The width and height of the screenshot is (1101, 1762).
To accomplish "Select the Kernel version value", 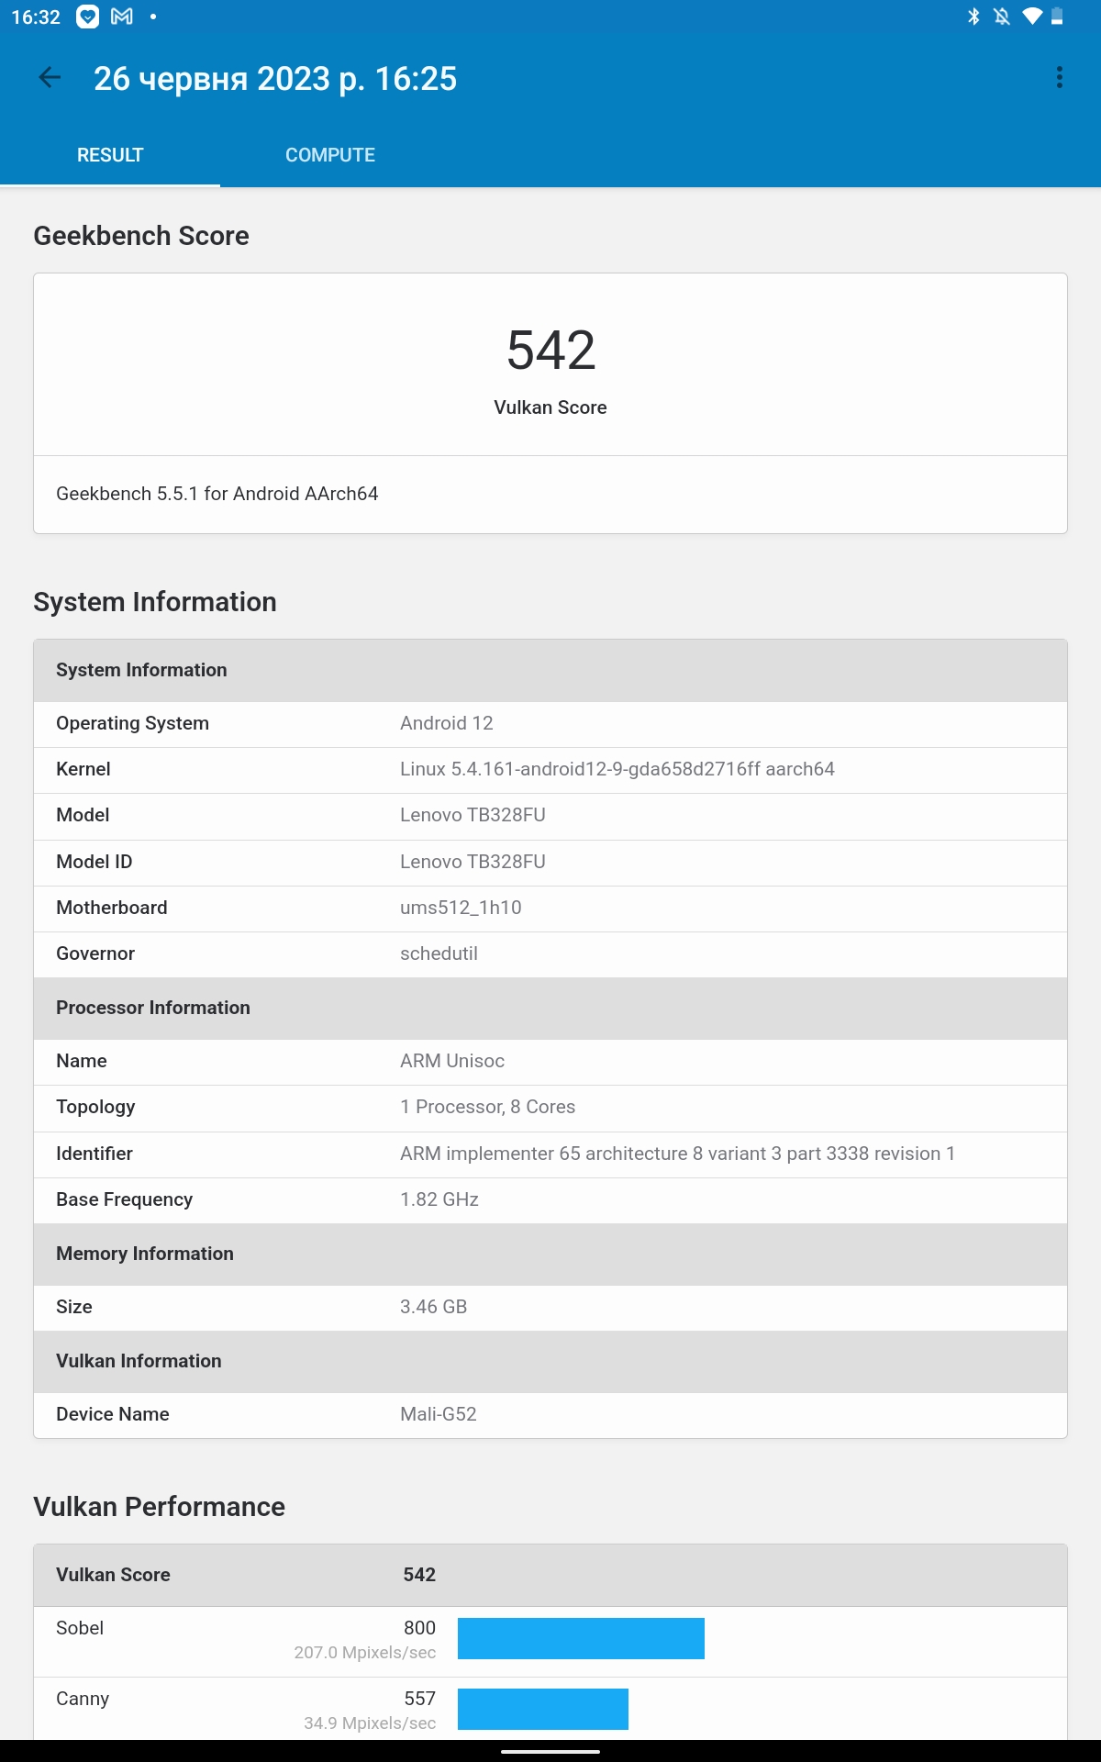I will (617, 769).
